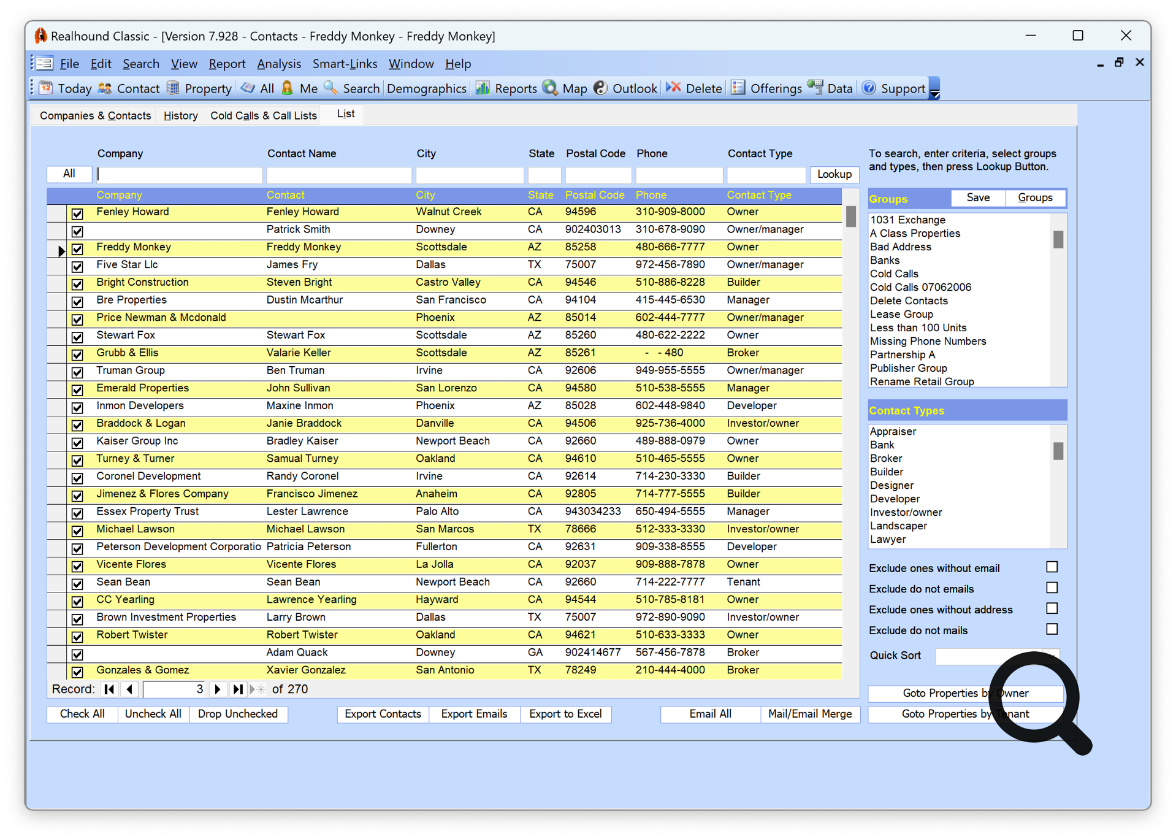Screen dimensions: 1176x839
Task: Uncheck the Grubb & Ellis row checkbox
Action: (77, 355)
